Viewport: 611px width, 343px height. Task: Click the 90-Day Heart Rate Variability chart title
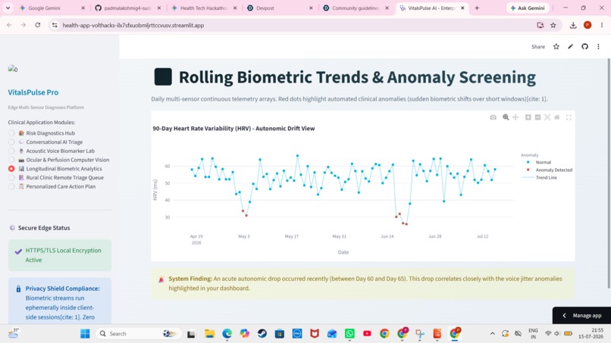233,129
